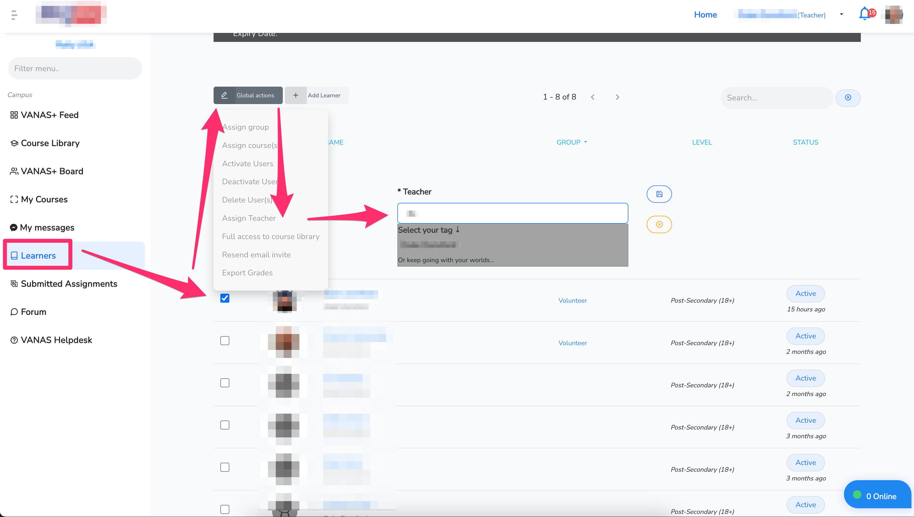Click the save icon beside Teacher field
This screenshot has width=914, height=517.
[659, 194]
